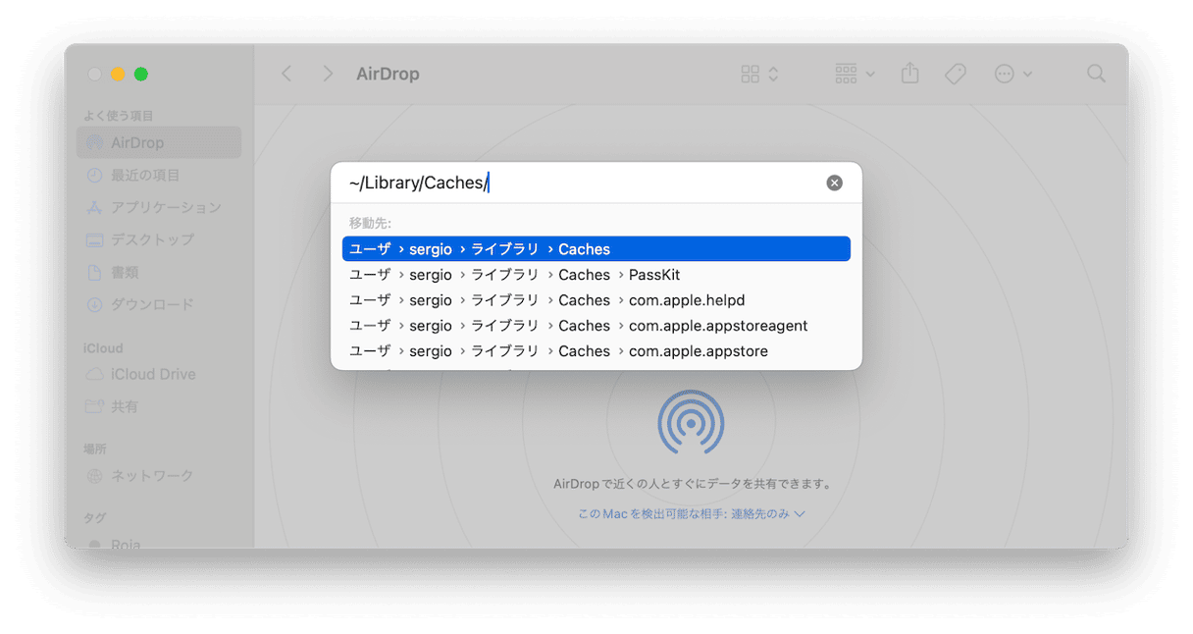
Task: Click the download arrow icon beside ダウンロード
Action: [x=94, y=304]
